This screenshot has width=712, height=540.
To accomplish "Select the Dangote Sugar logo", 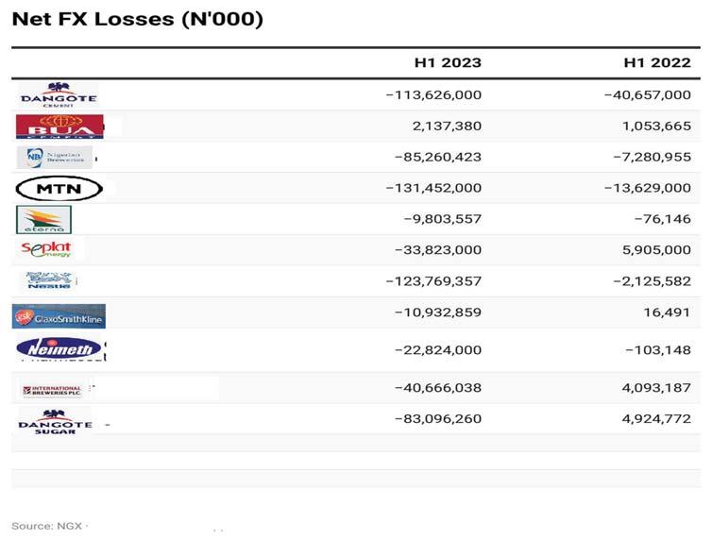I will (x=56, y=421).
